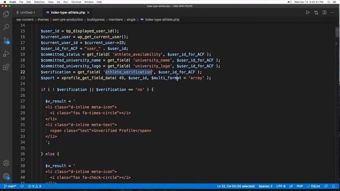Change indentation via Spaces: 2
This screenshot has height=191, width=340.
click(x=266, y=186)
